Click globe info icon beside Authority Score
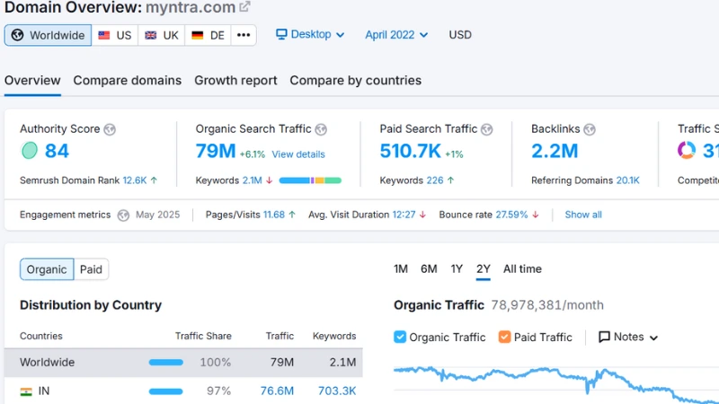719x404 pixels. click(x=110, y=129)
